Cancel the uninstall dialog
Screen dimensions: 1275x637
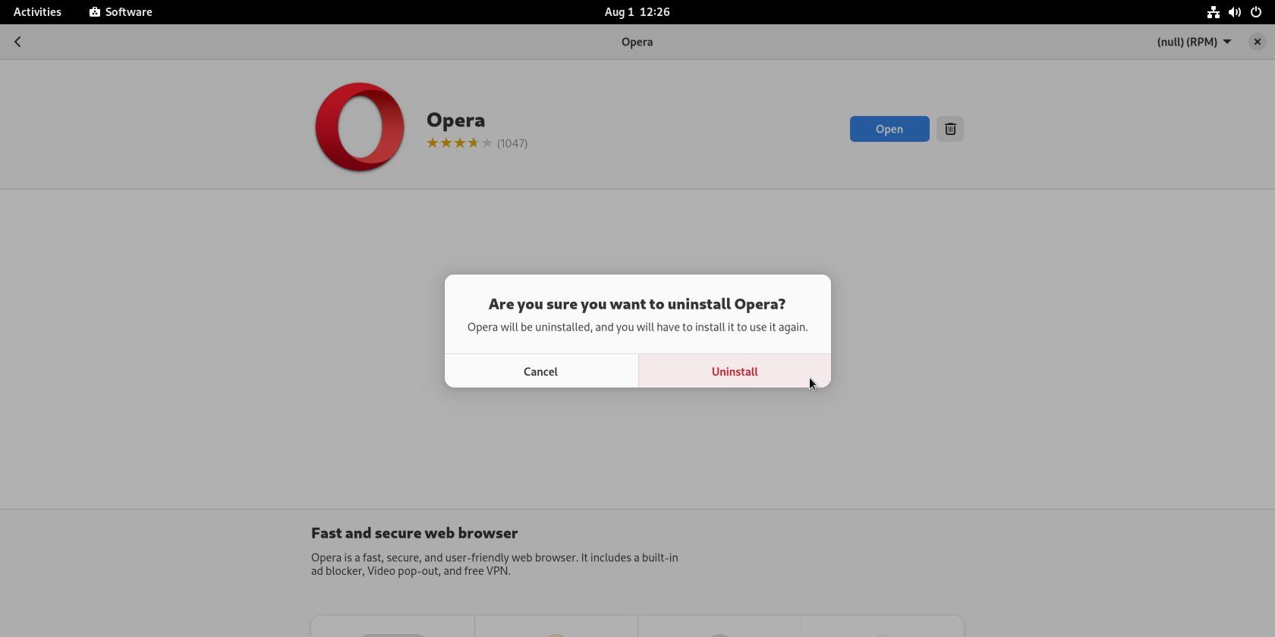coord(540,371)
